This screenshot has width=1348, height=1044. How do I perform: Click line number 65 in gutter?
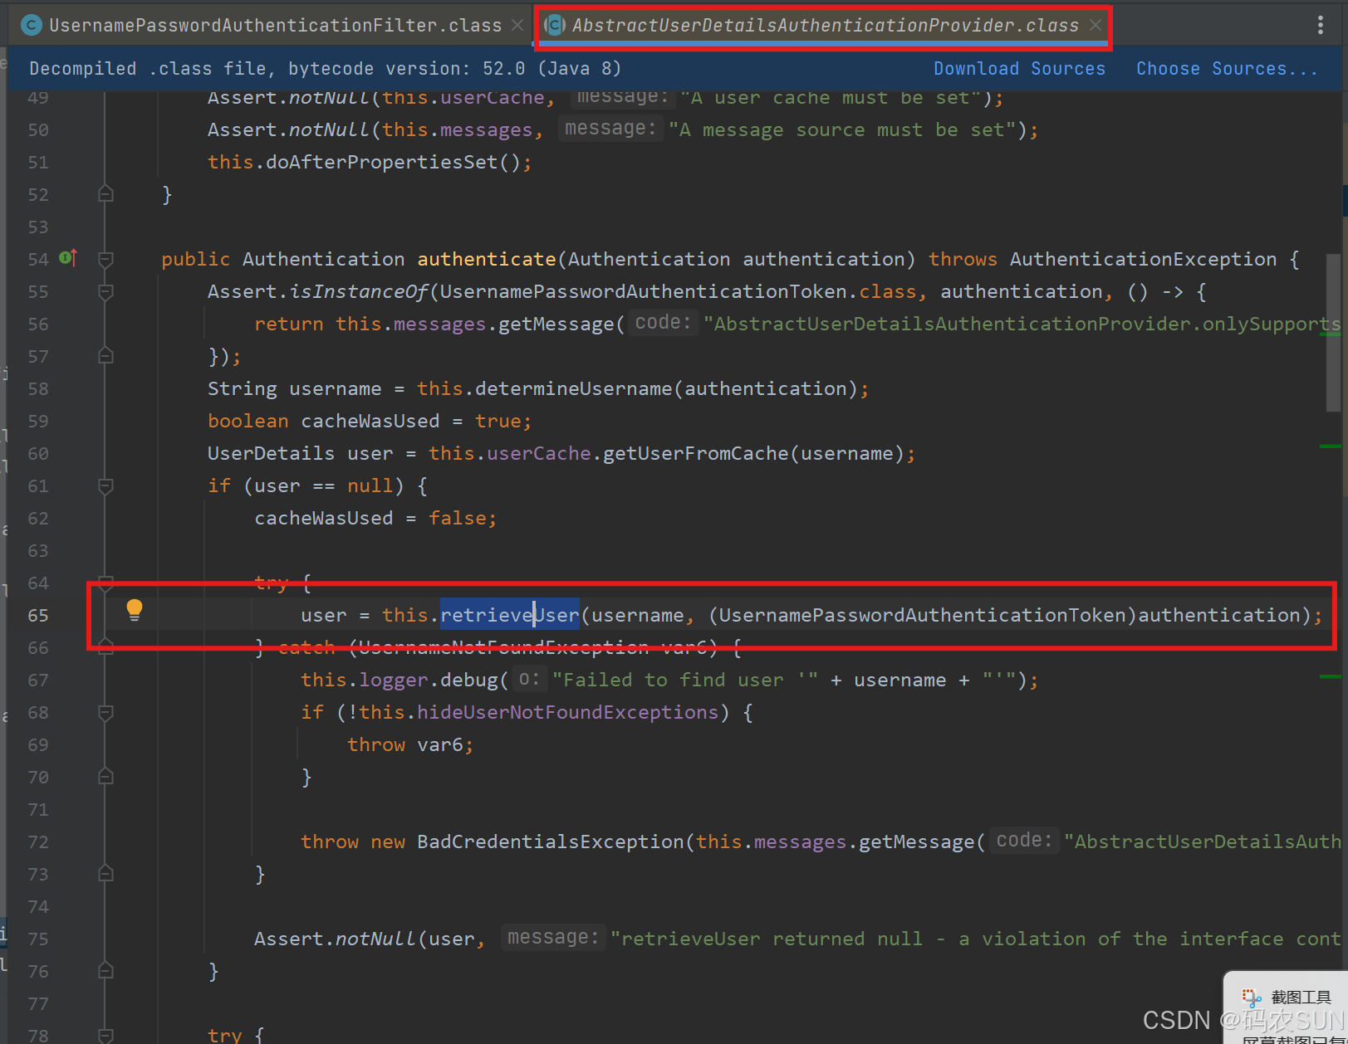point(38,616)
